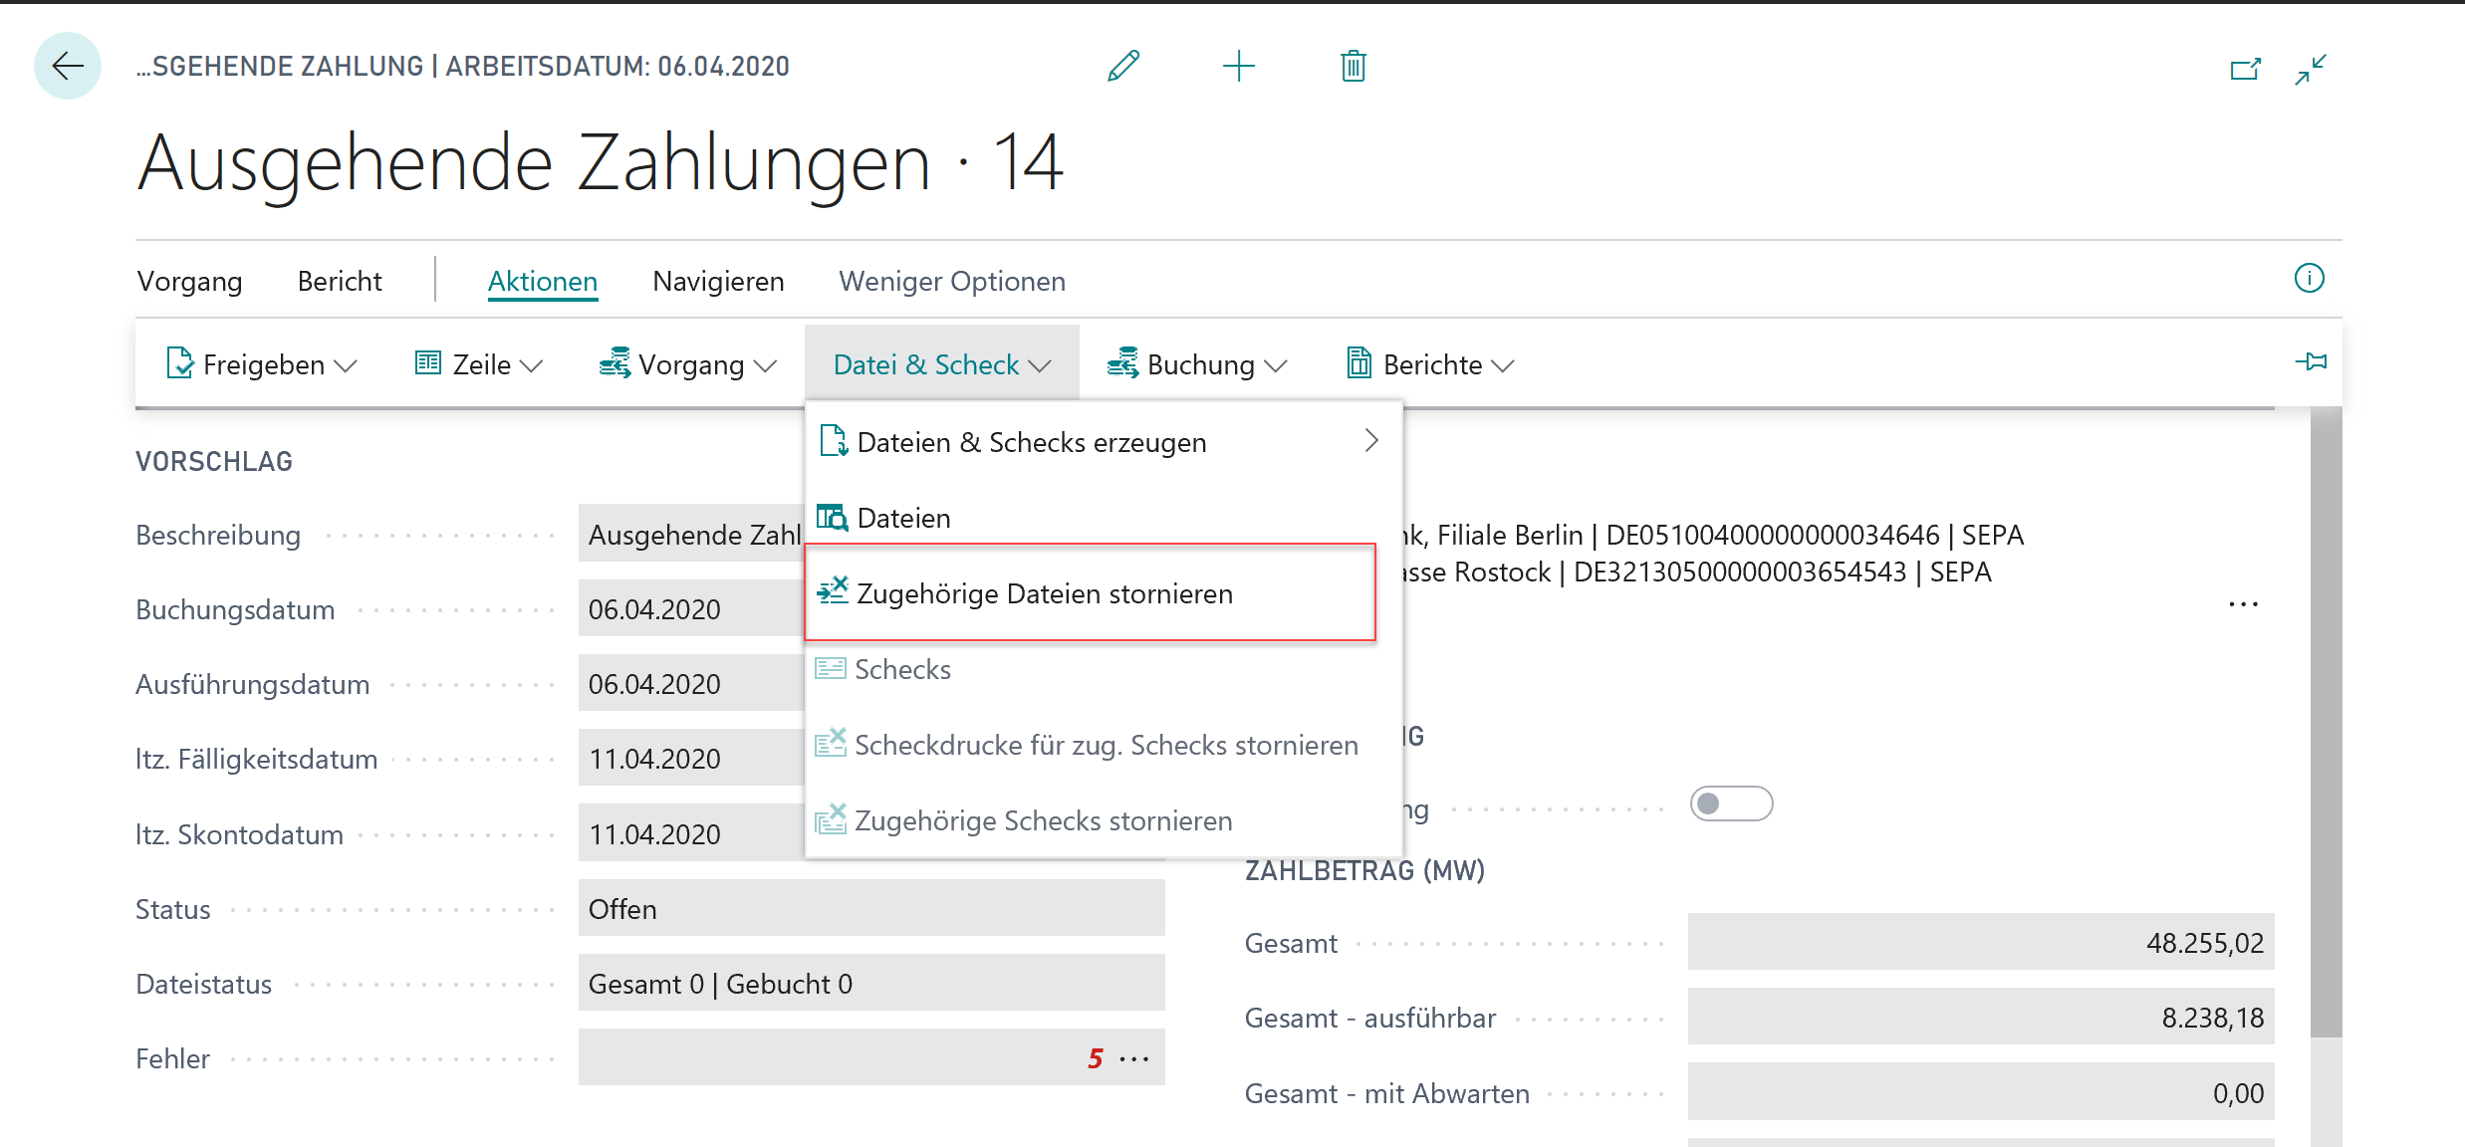
Task: Pin the action bar
Action: (x=2311, y=361)
